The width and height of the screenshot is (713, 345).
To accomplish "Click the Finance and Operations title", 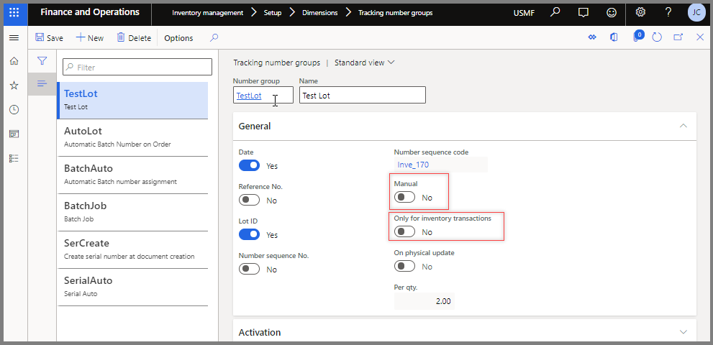I will click(x=90, y=12).
